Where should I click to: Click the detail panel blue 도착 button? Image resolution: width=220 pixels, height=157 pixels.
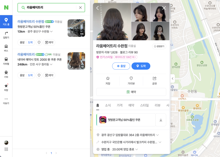(141, 66)
